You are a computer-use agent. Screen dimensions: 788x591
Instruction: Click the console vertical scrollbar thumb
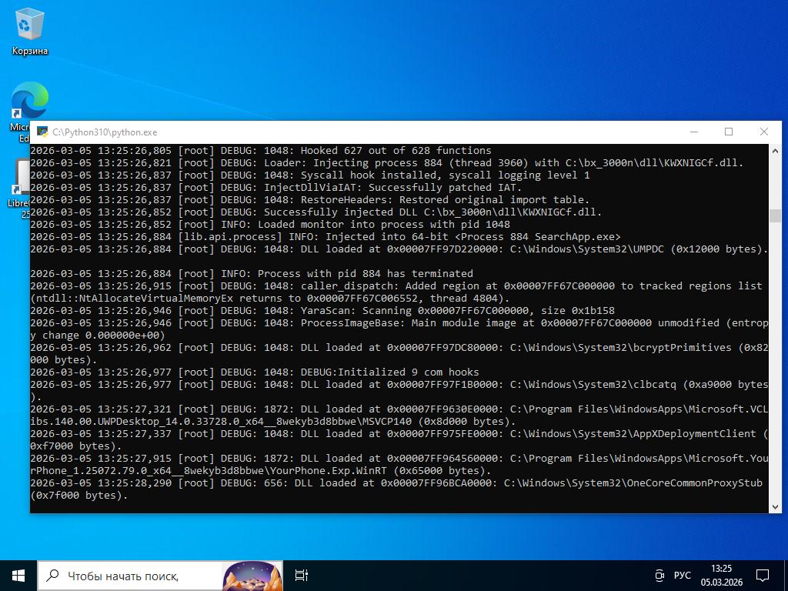pos(776,215)
